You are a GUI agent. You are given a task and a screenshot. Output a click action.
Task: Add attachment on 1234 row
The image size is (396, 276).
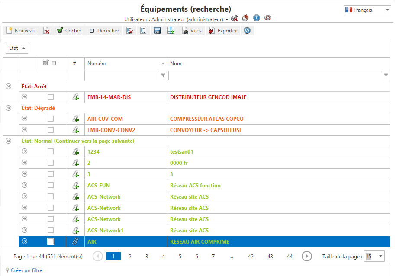point(75,152)
